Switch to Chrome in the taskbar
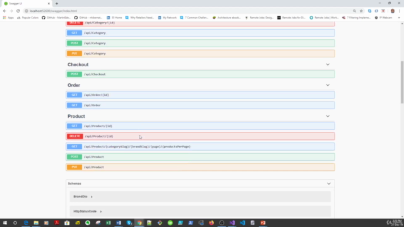The image size is (404, 227). 140,223
